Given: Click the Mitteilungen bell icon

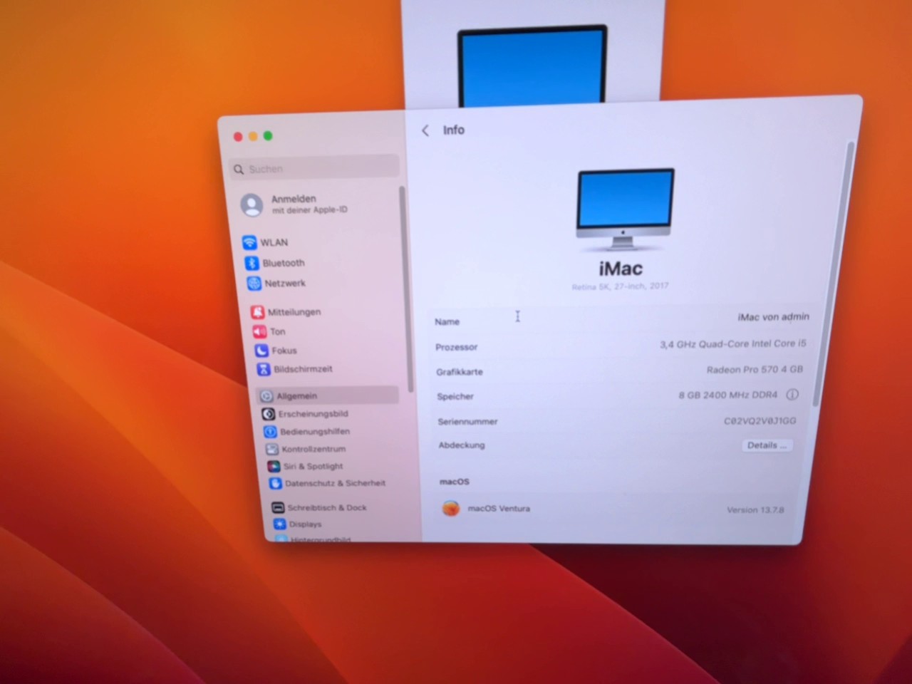Looking at the screenshot, I should (257, 312).
